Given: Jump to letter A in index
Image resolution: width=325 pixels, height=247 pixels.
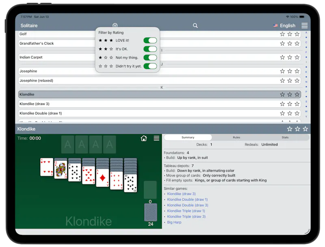Looking at the screenshot, I should (x=306, y=32).
